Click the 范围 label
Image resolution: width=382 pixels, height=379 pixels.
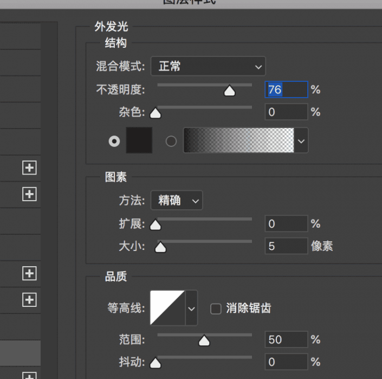(132, 339)
